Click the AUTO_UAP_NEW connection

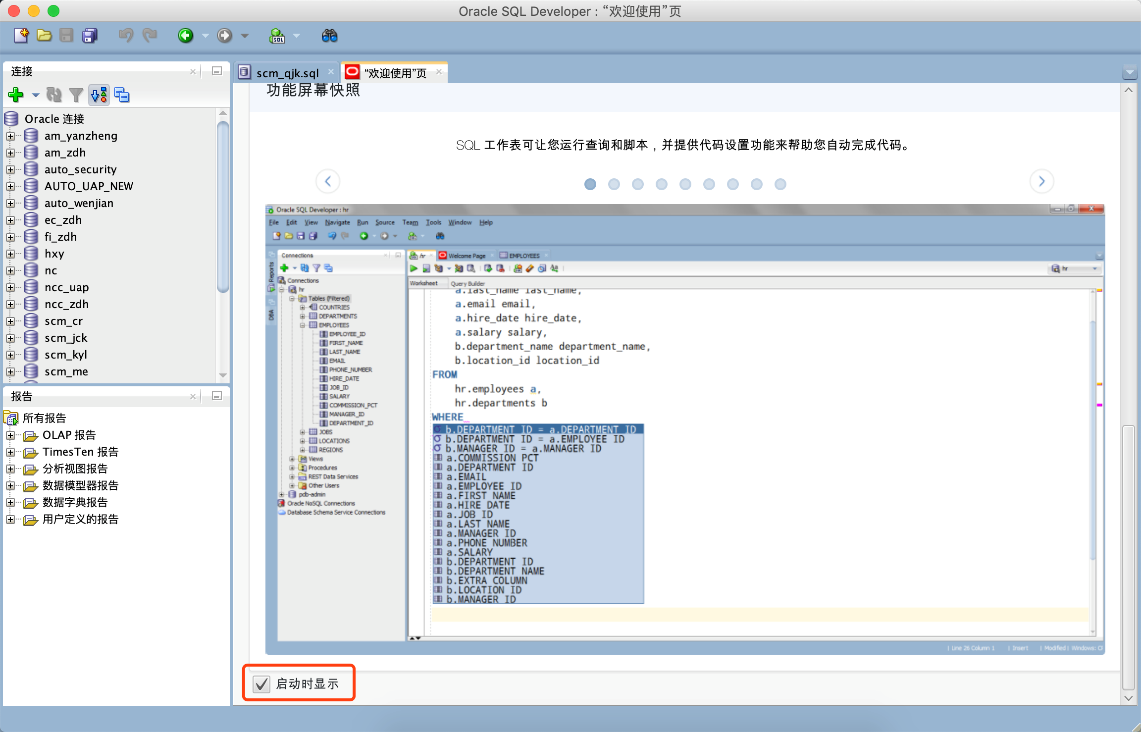coord(89,186)
